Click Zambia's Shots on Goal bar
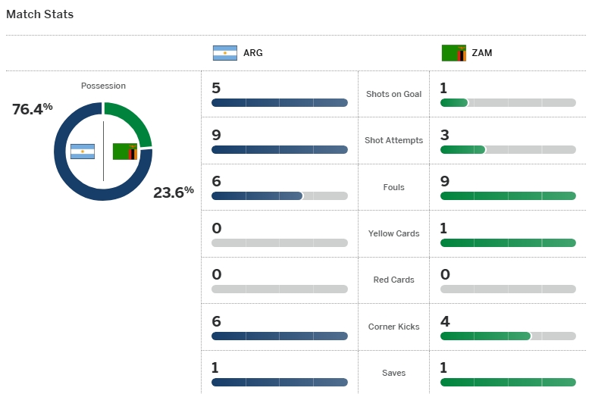Viewport: 592px width, 394px height. click(508, 103)
